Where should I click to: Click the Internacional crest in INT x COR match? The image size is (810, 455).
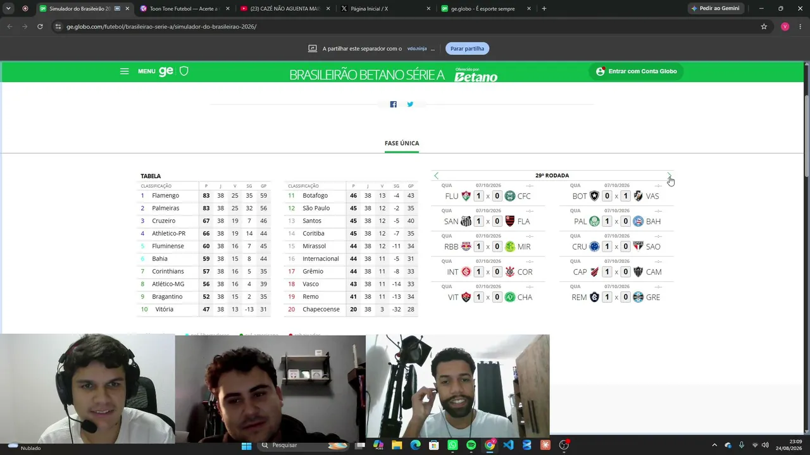click(x=466, y=272)
